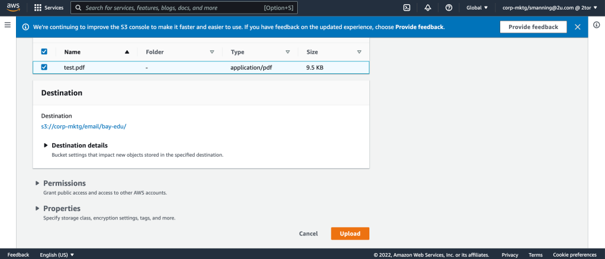Open the notifications bell
Screen dimensions: 605x259
point(427,8)
